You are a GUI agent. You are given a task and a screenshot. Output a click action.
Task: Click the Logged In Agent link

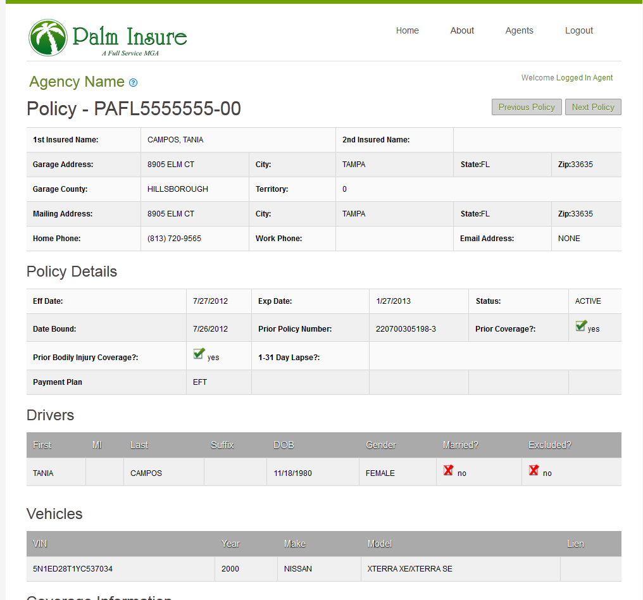pos(584,78)
